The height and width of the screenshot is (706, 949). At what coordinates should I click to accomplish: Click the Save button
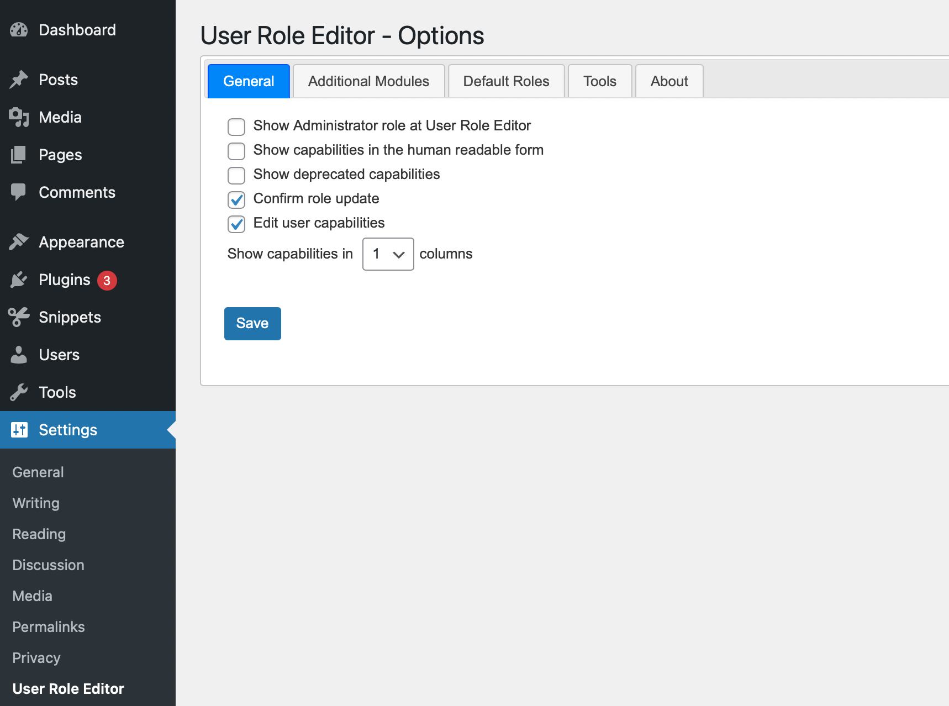(252, 323)
